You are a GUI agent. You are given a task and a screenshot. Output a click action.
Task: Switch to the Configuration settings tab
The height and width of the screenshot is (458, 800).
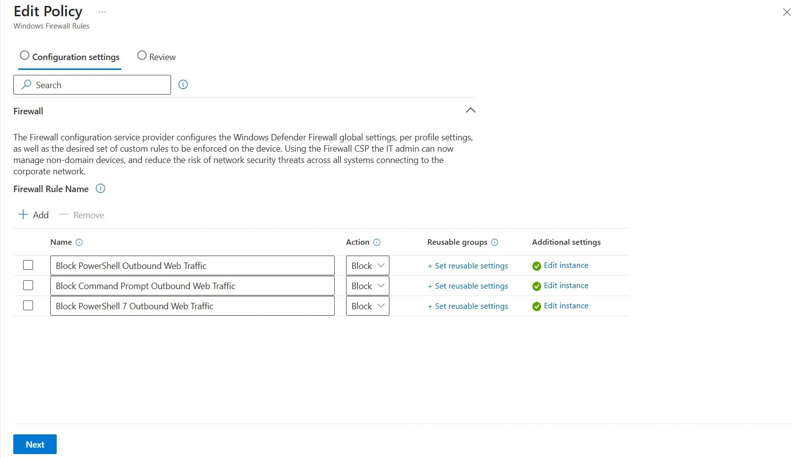point(70,57)
